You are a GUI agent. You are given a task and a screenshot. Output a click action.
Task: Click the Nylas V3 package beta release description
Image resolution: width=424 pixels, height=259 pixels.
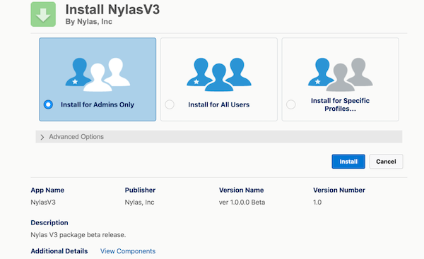click(78, 235)
